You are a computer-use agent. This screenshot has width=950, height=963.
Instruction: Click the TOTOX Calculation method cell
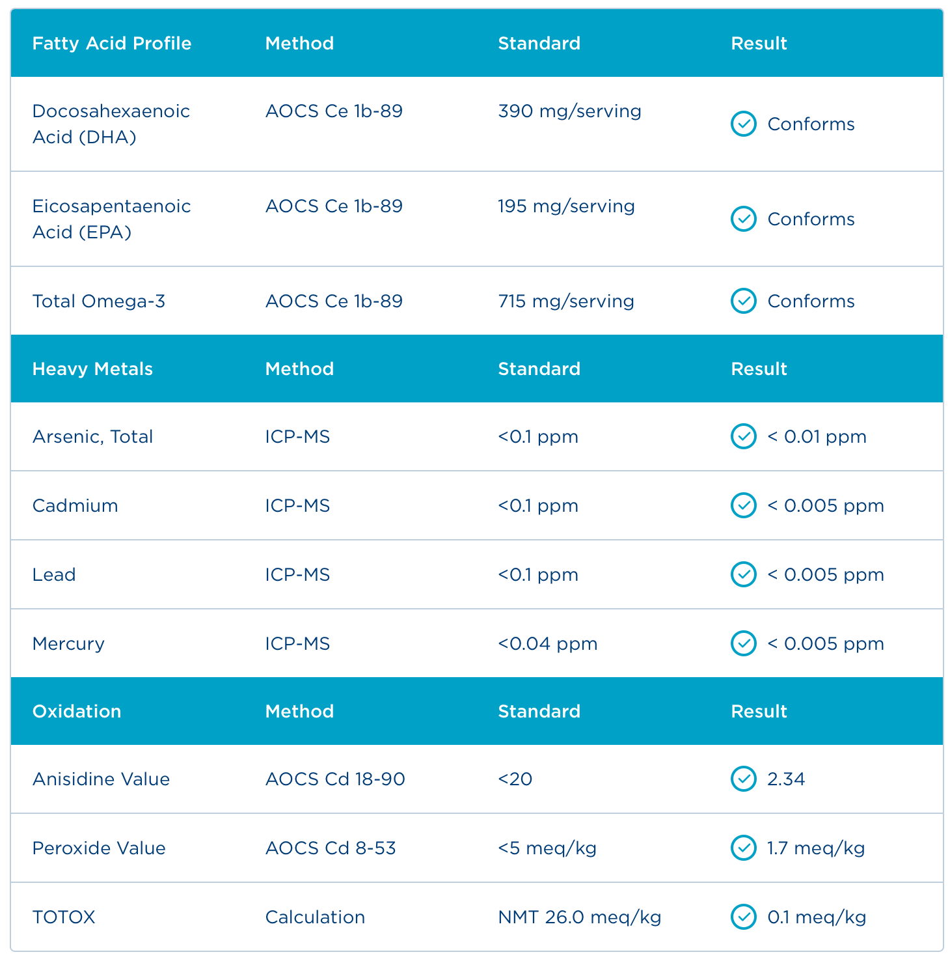(x=315, y=917)
